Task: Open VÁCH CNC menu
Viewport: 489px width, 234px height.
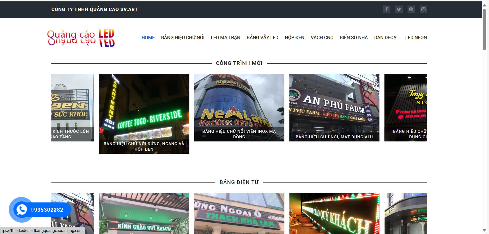Action: [322, 38]
